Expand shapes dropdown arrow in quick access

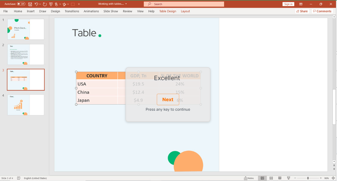(68, 4)
